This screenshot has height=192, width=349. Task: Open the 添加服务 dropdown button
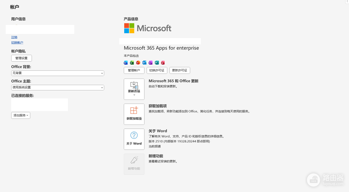tap(21, 115)
